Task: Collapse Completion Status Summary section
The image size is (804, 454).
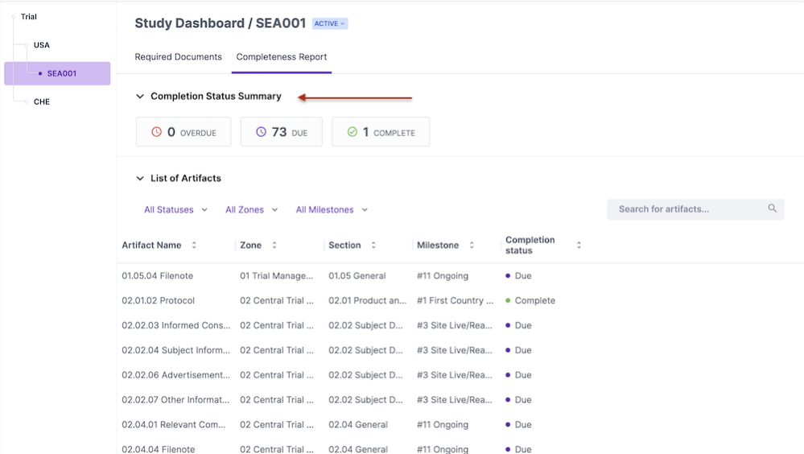Action: click(x=140, y=97)
